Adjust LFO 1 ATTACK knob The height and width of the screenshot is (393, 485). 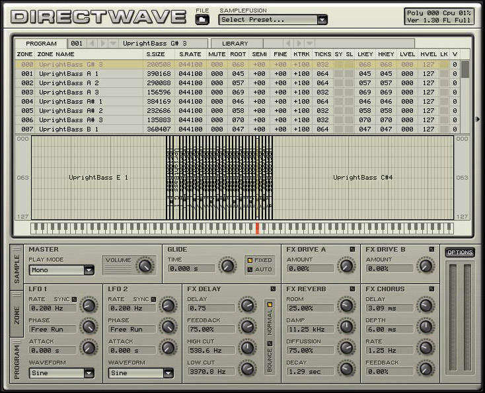(89, 347)
